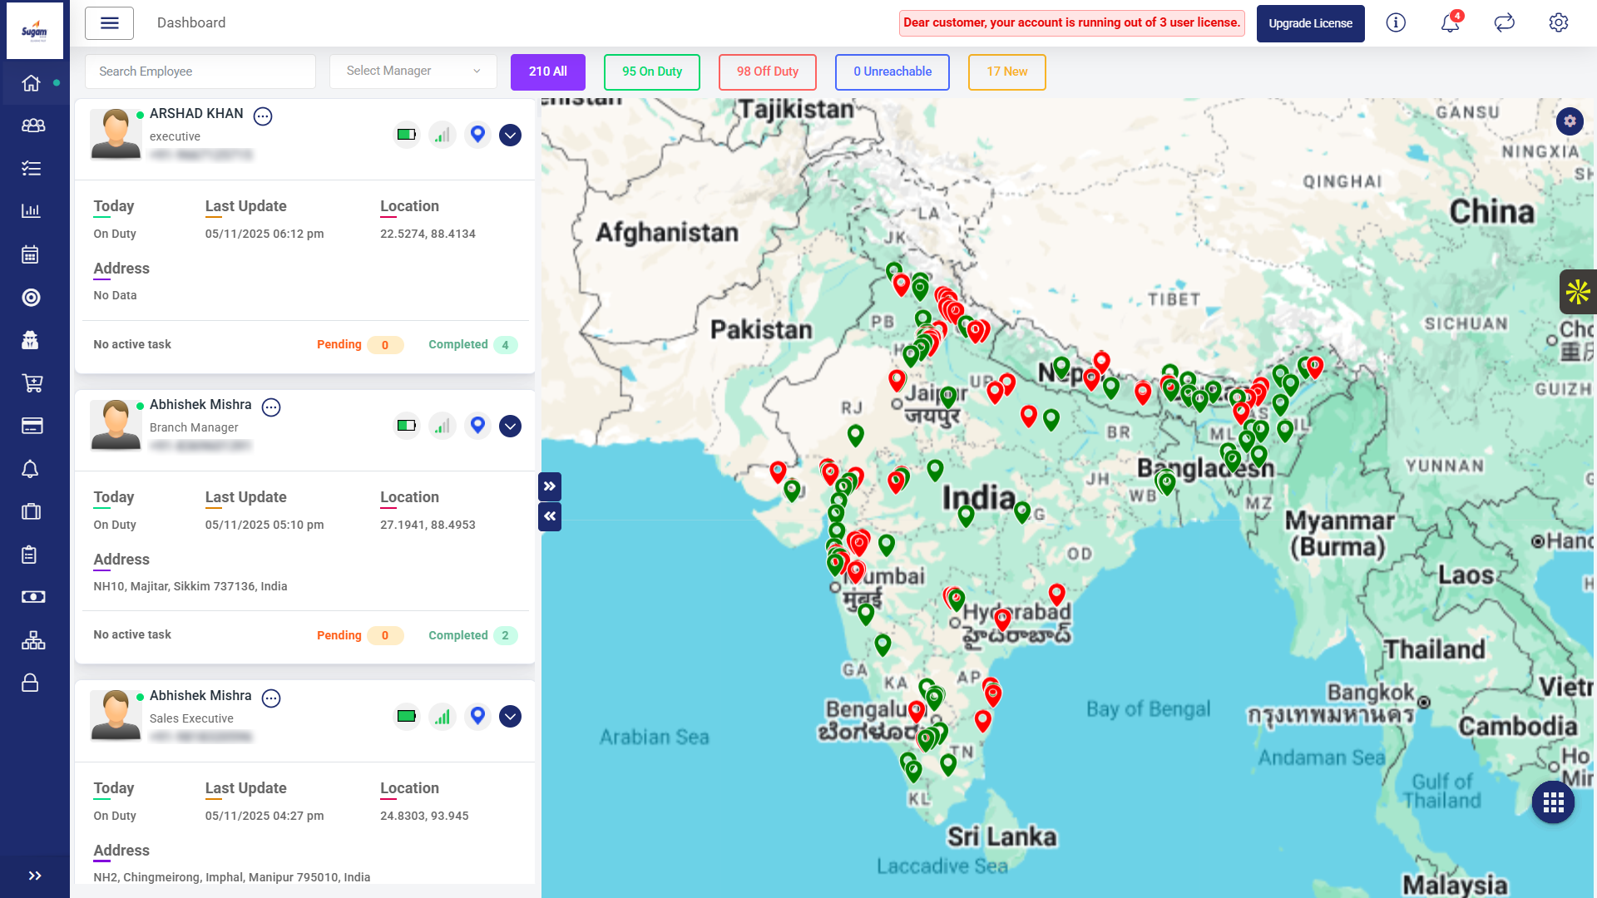Image resolution: width=1597 pixels, height=898 pixels.
Task: Open the cash money sidebar icon
Action: (x=32, y=597)
